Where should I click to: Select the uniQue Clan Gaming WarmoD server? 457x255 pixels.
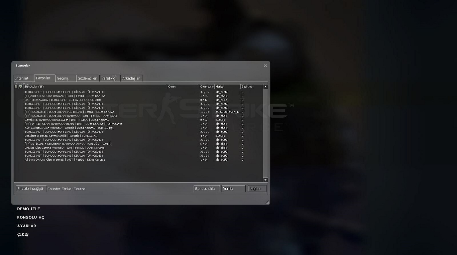tap(64, 148)
